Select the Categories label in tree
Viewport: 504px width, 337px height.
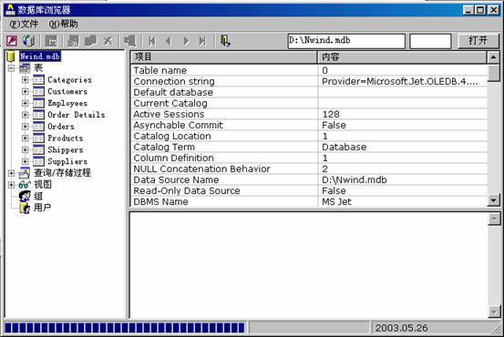(70, 79)
